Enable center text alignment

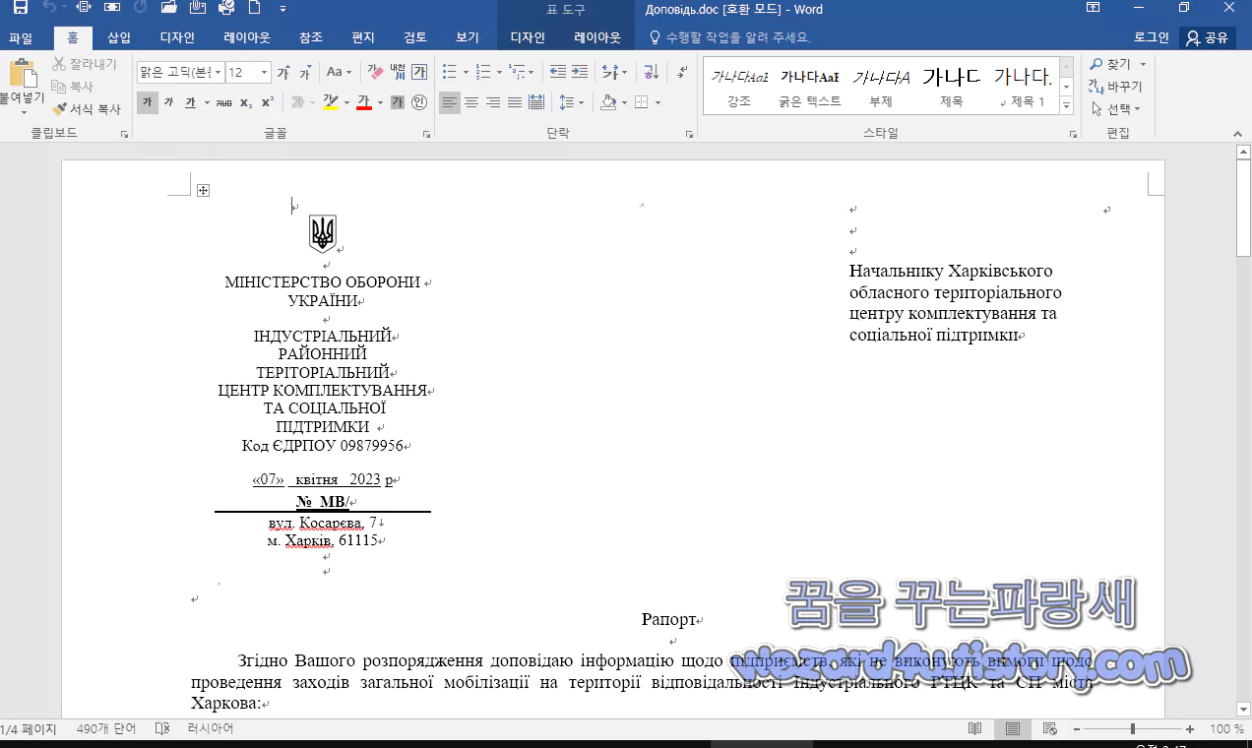click(472, 101)
